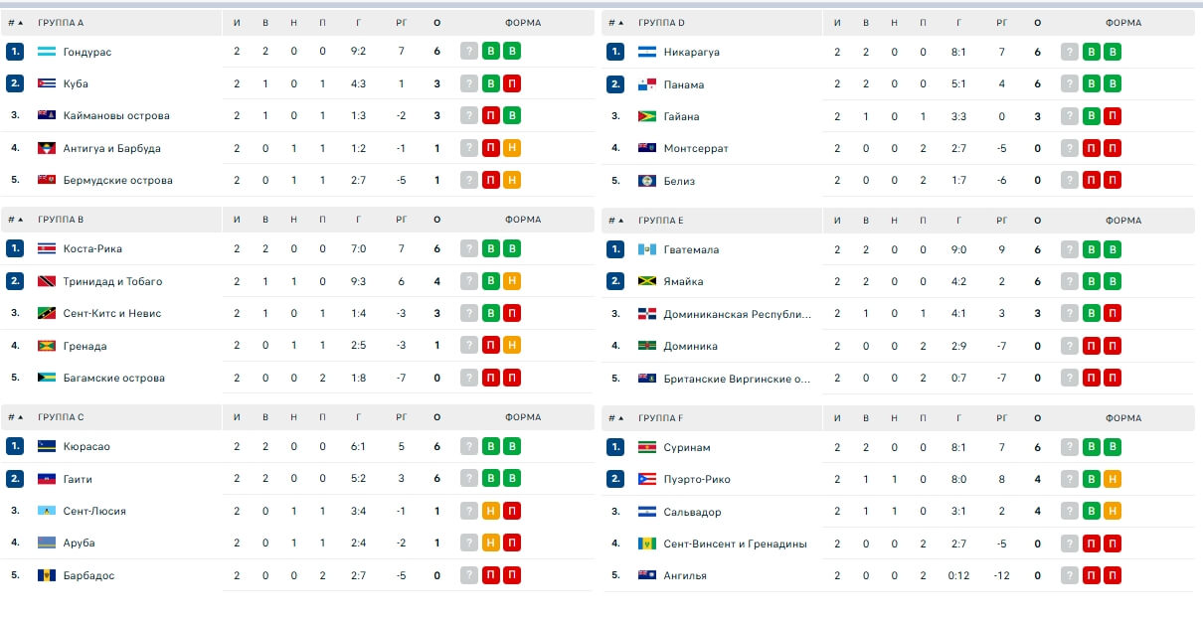Click the РГ column header in Группа E
Viewport: 1203px width, 620px height.
(x=1002, y=221)
